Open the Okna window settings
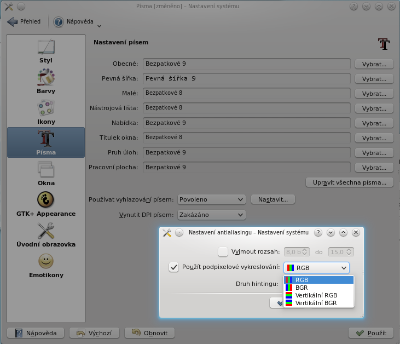 click(46, 174)
